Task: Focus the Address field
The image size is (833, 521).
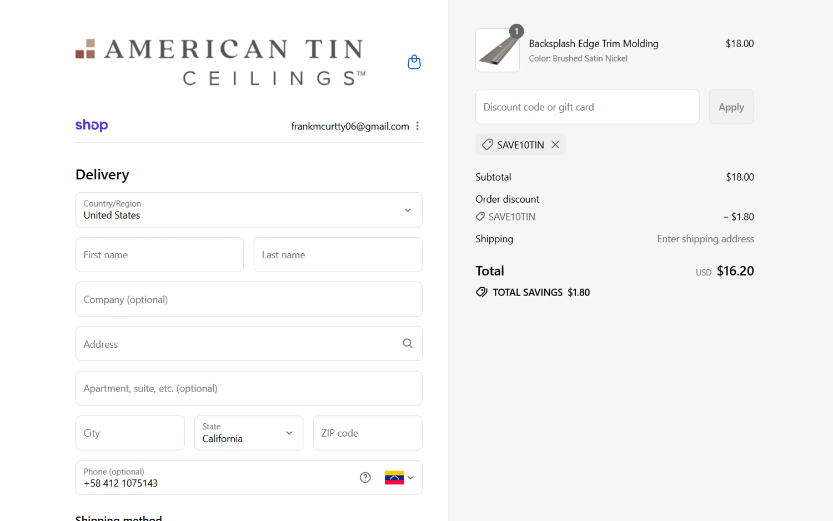Action: coord(249,344)
